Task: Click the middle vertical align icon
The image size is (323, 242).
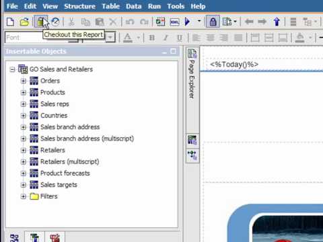Action: click(x=268, y=38)
